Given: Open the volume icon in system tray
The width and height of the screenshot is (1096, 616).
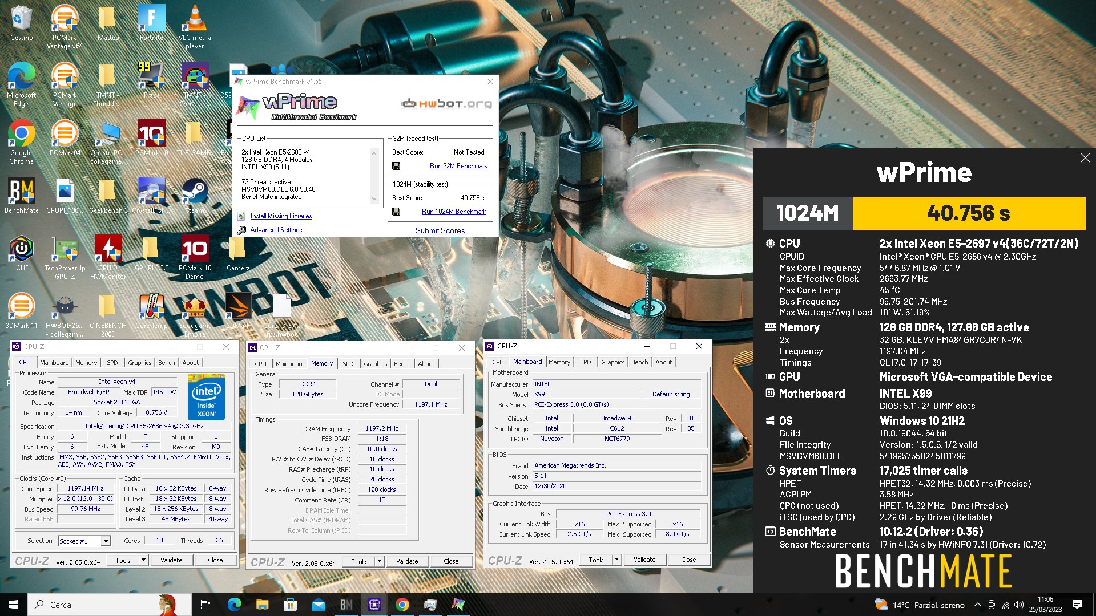Looking at the screenshot, I should coord(1019,605).
